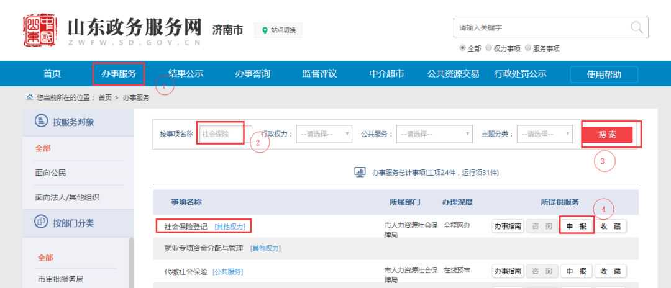
Task: Select the 服务事项 radio option
Action: coord(528,48)
